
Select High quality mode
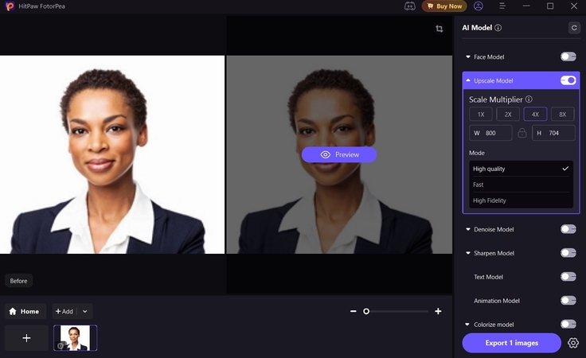(521, 169)
